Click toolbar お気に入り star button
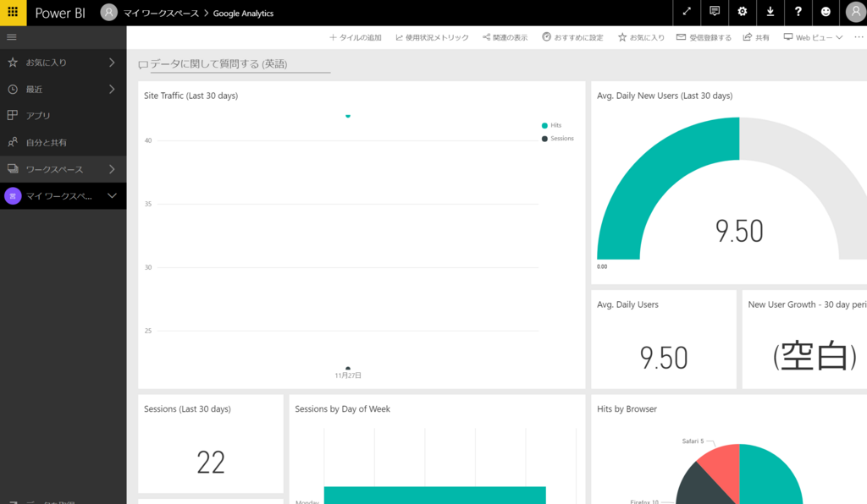This screenshot has width=867, height=504. 642,37
